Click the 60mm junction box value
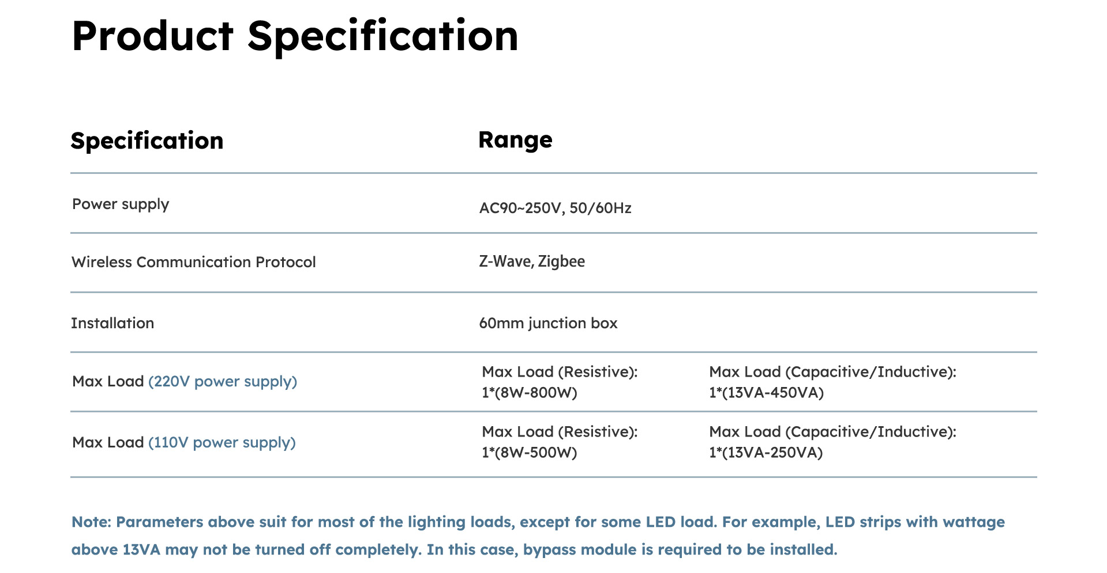 click(x=548, y=323)
